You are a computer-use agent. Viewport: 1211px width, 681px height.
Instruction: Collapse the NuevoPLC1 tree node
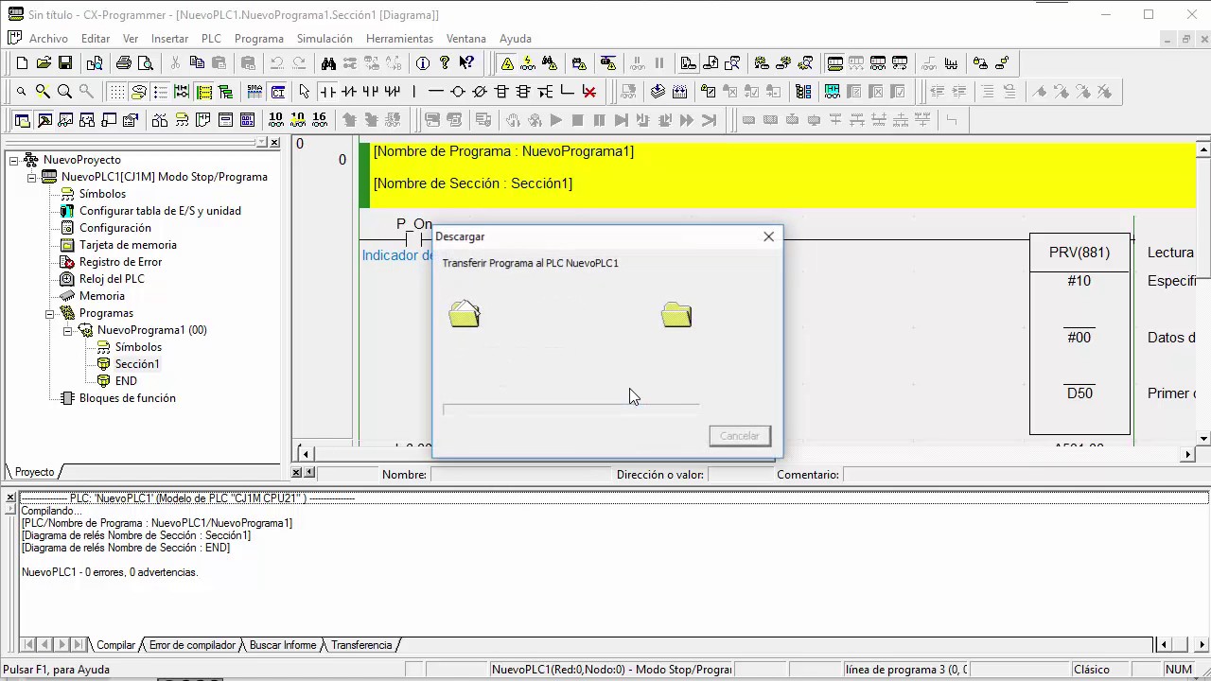32,177
